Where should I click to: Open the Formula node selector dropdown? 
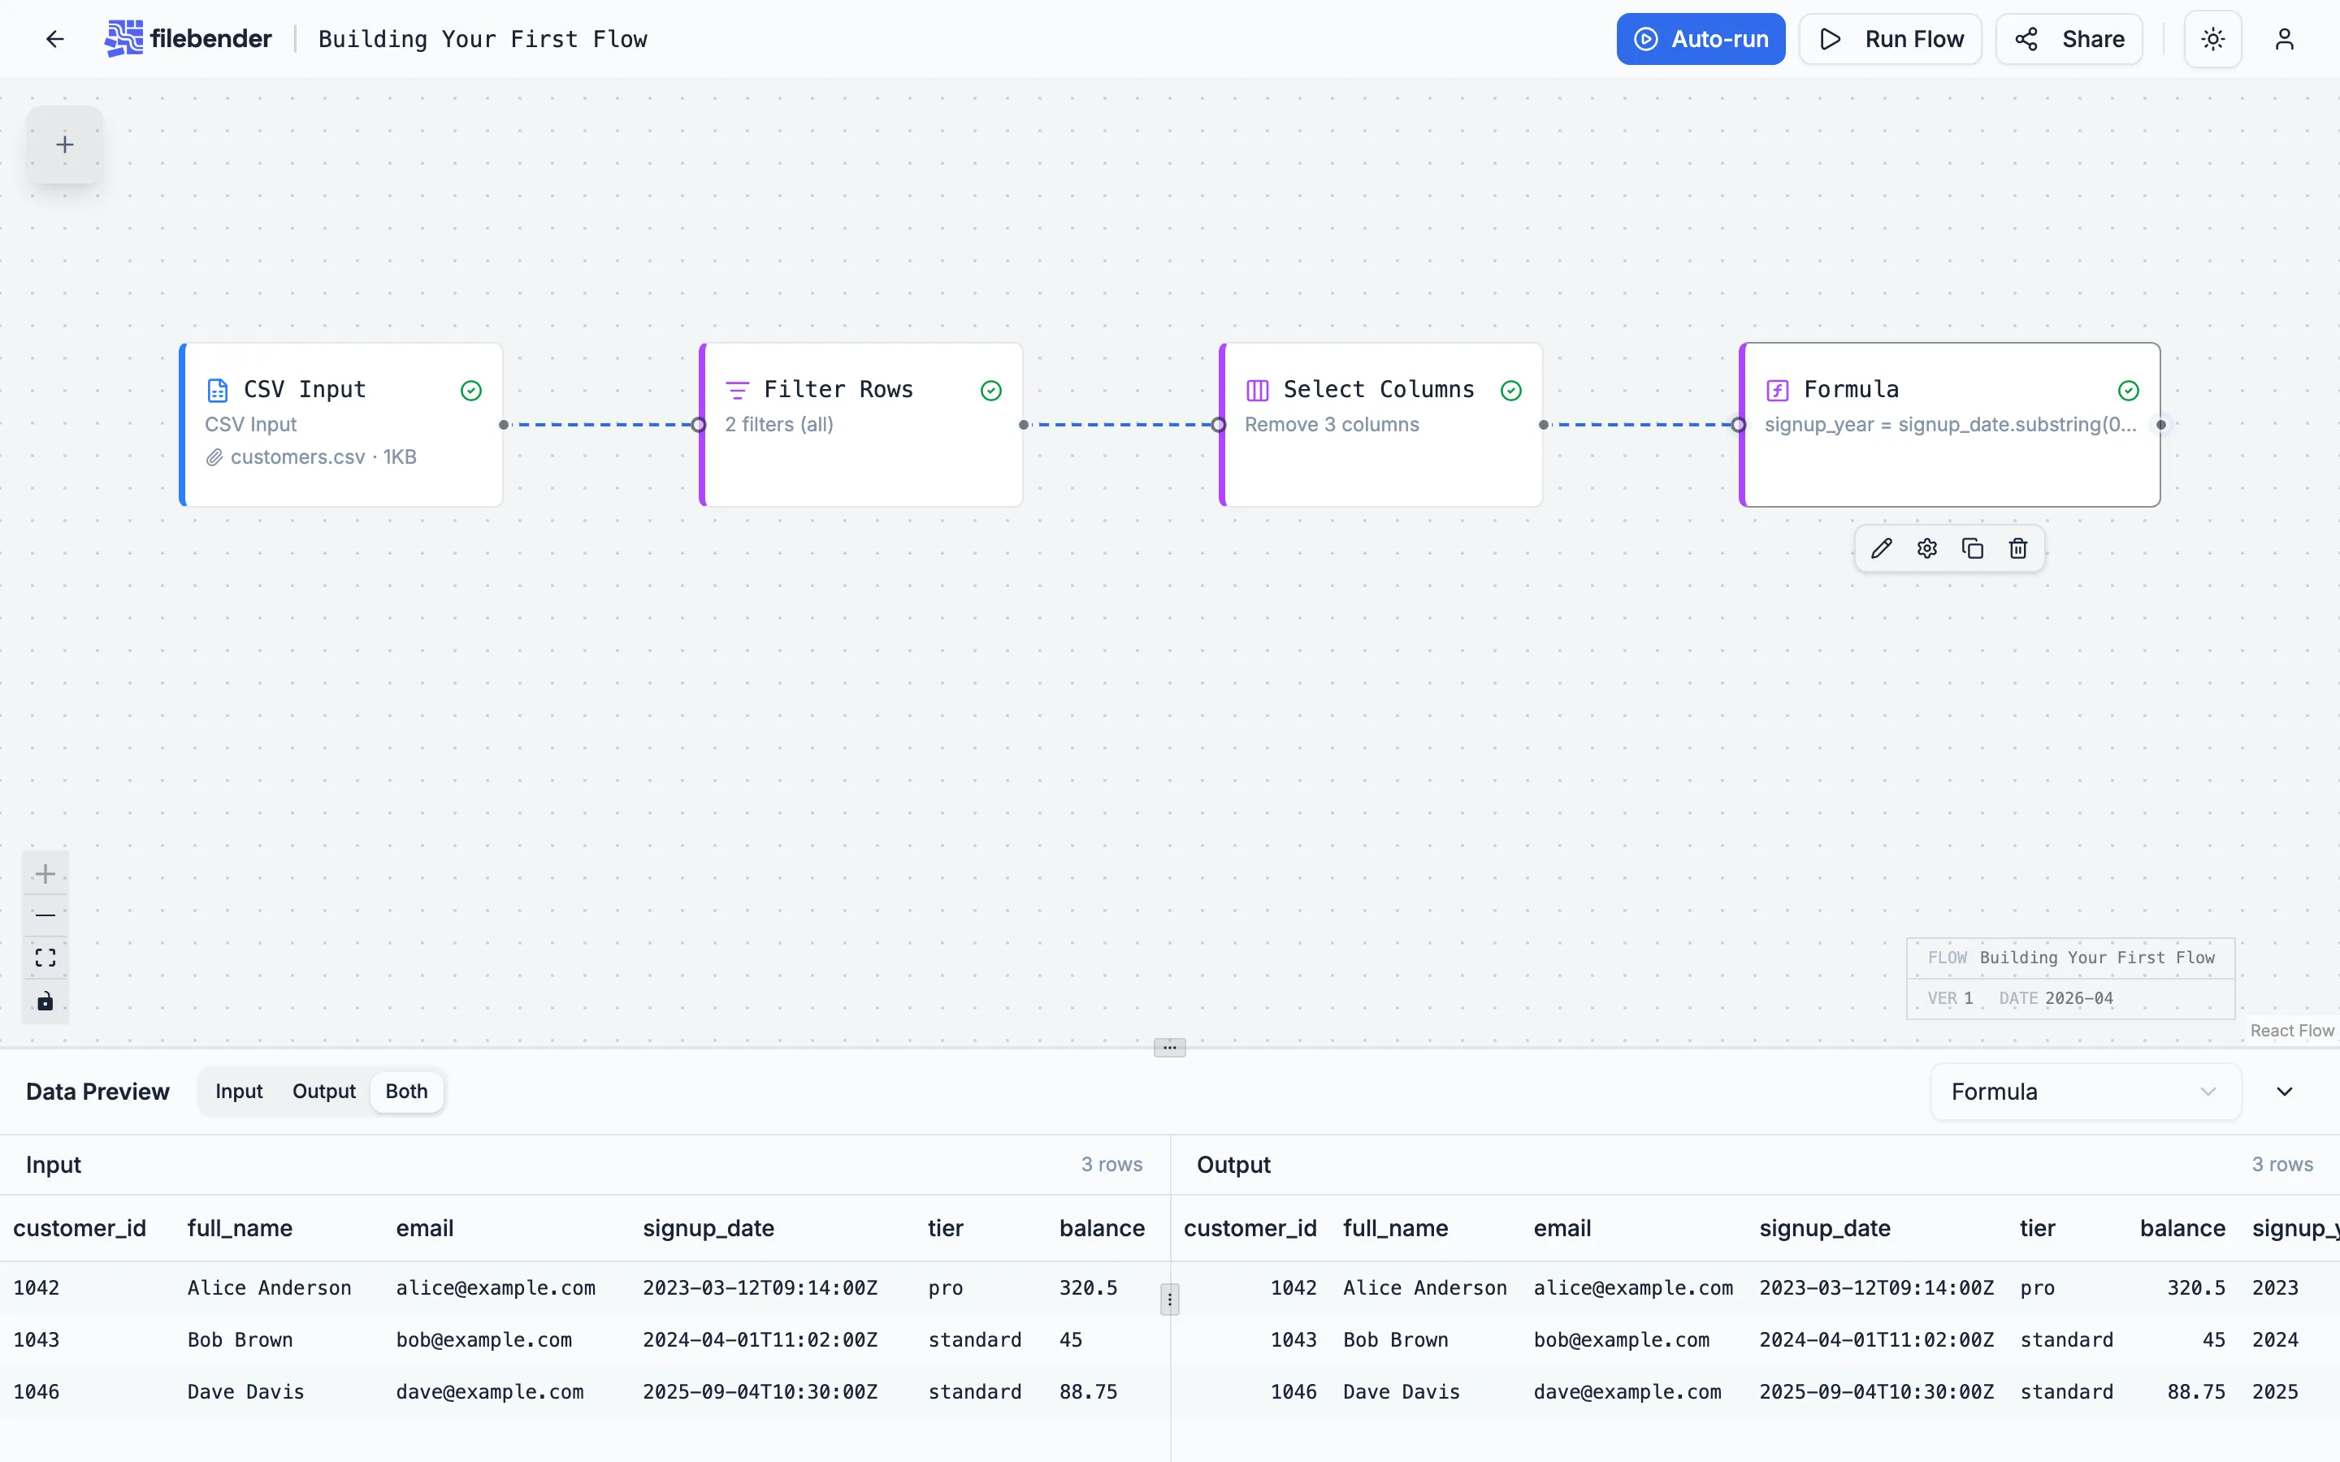(2085, 1092)
